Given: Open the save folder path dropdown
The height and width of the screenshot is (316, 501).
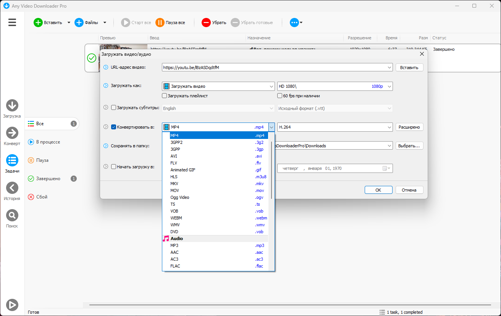Looking at the screenshot, I should tap(389, 146).
